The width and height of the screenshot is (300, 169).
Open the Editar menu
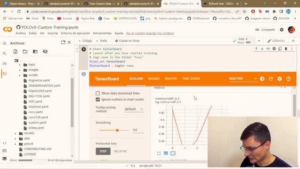(x=33, y=33)
